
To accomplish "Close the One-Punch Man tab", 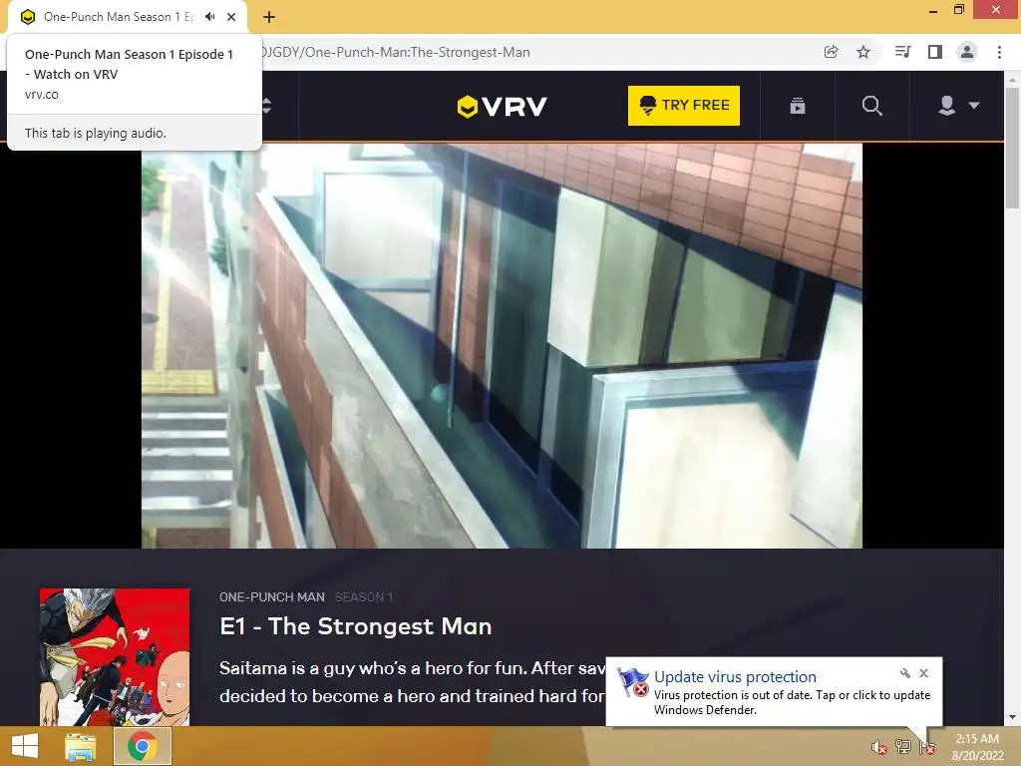I will (x=231, y=17).
